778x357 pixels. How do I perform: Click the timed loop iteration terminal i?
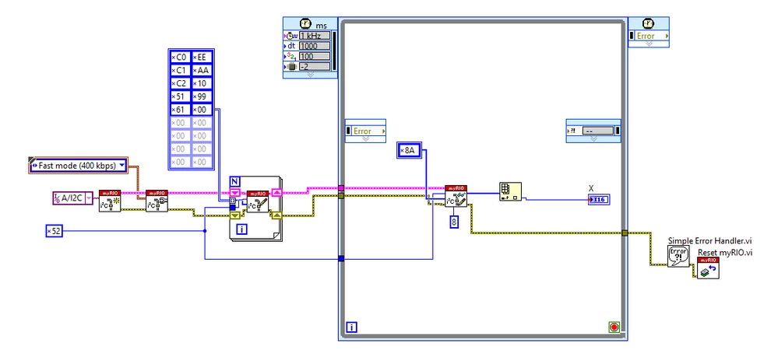[x=352, y=327]
